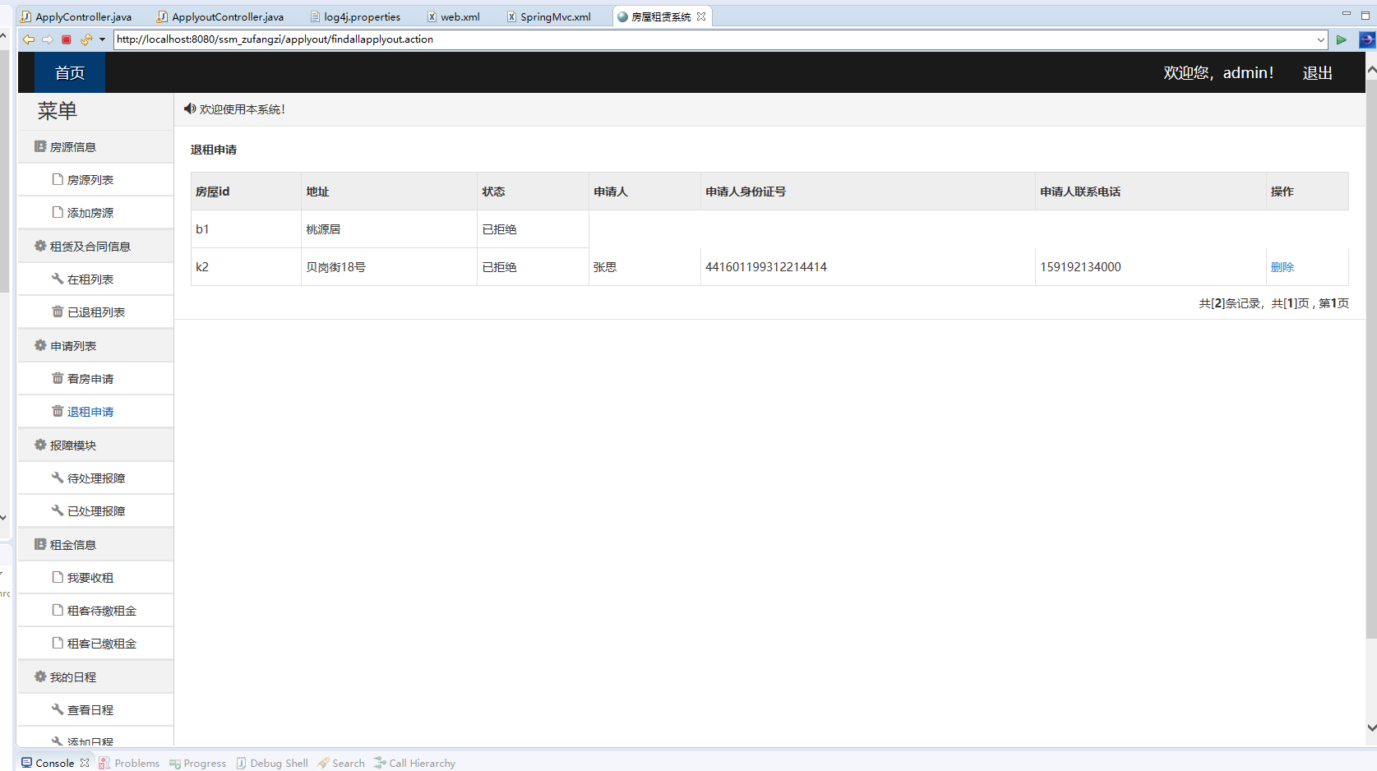Click the trash icon next to 看房申请
This screenshot has width=1377, height=771.
[x=57, y=378]
